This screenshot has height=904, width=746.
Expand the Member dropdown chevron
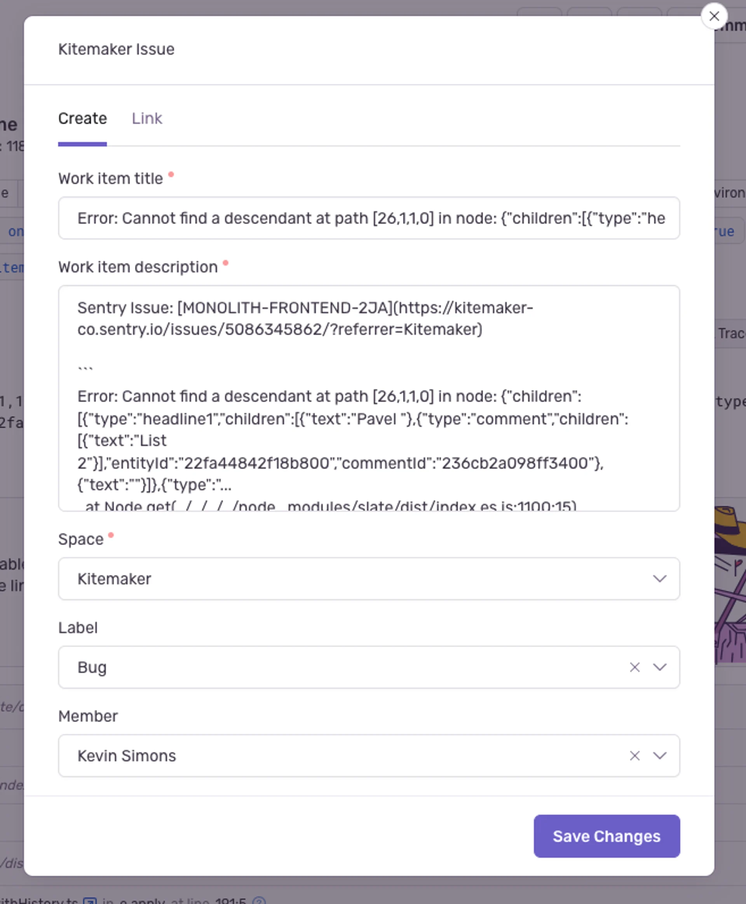pos(659,755)
